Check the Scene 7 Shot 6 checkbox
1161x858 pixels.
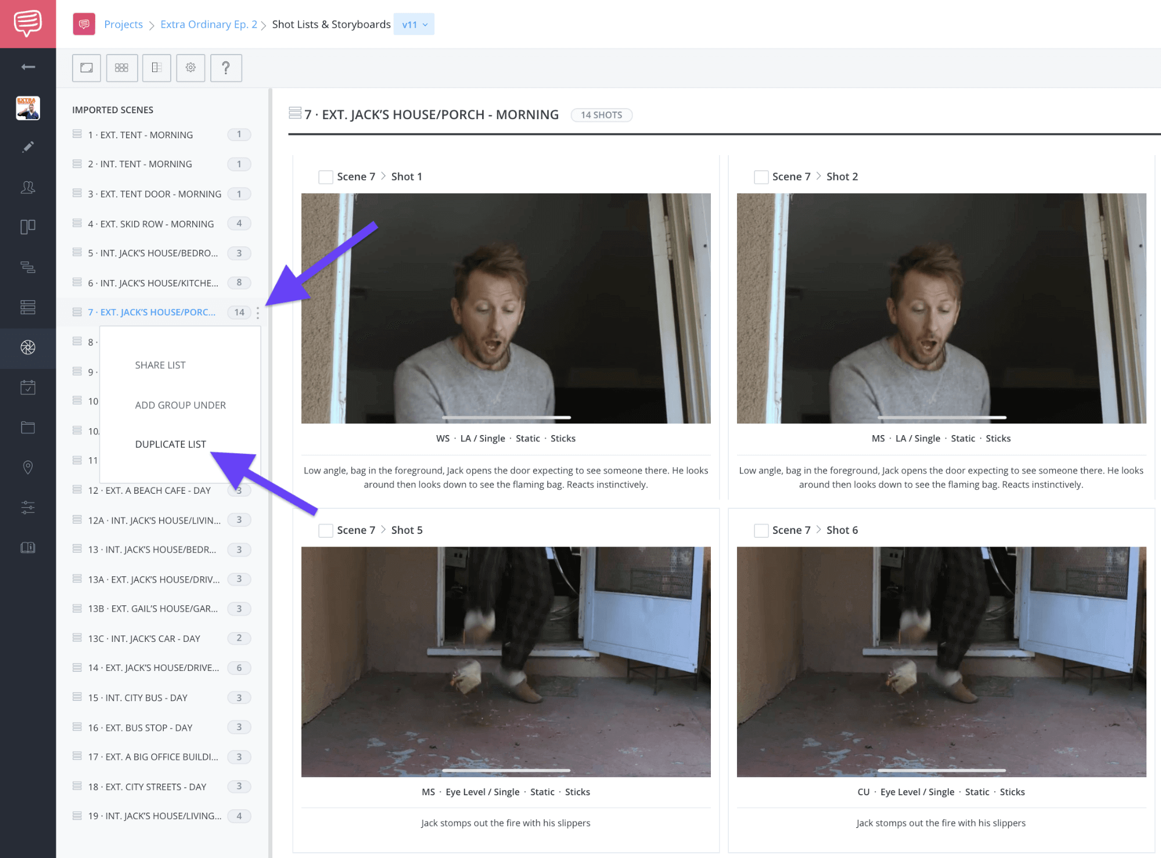click(x=761, y=530)
